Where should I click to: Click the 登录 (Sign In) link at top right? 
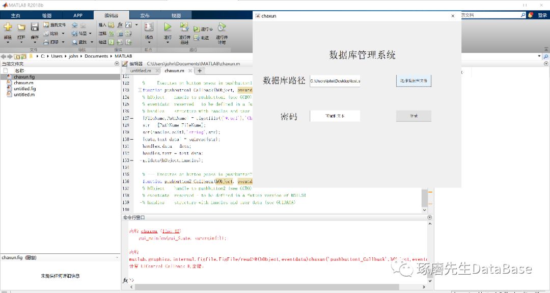[x=542, y=15]
